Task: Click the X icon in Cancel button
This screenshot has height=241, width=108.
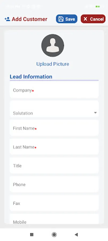Action: [x=85, y=19]
